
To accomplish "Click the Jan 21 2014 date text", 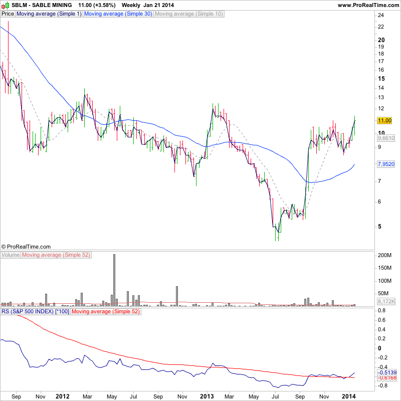I will (158, 5).
